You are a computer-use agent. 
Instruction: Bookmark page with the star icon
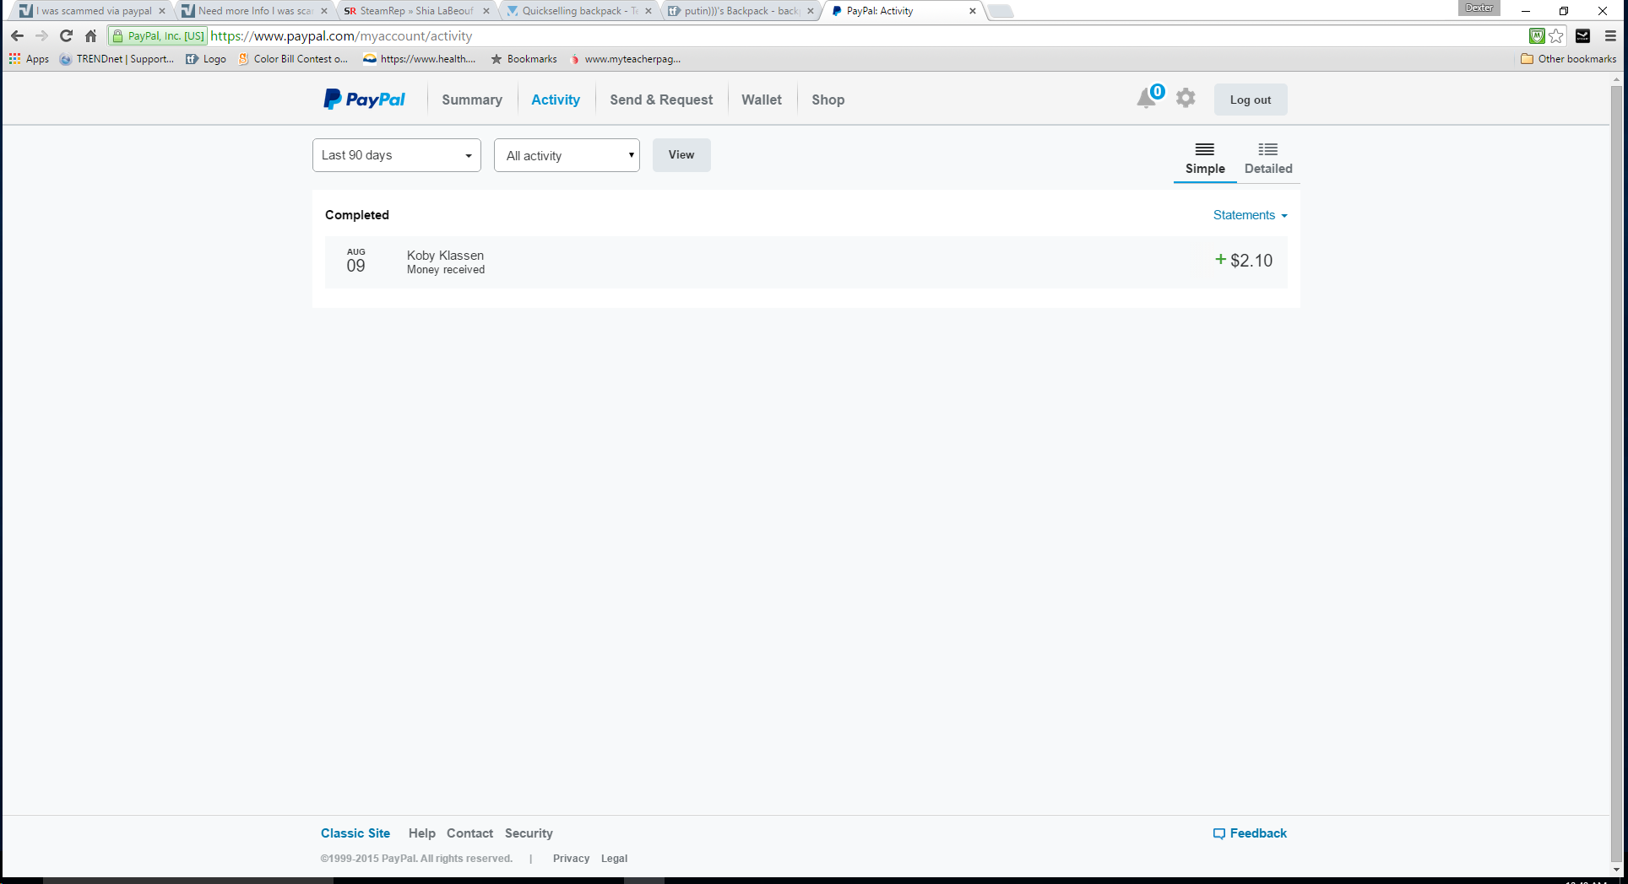point(1556,36)
